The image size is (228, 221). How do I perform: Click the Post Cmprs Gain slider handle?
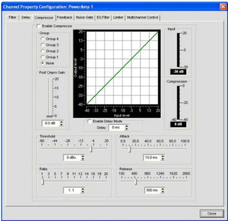point(49,116)
